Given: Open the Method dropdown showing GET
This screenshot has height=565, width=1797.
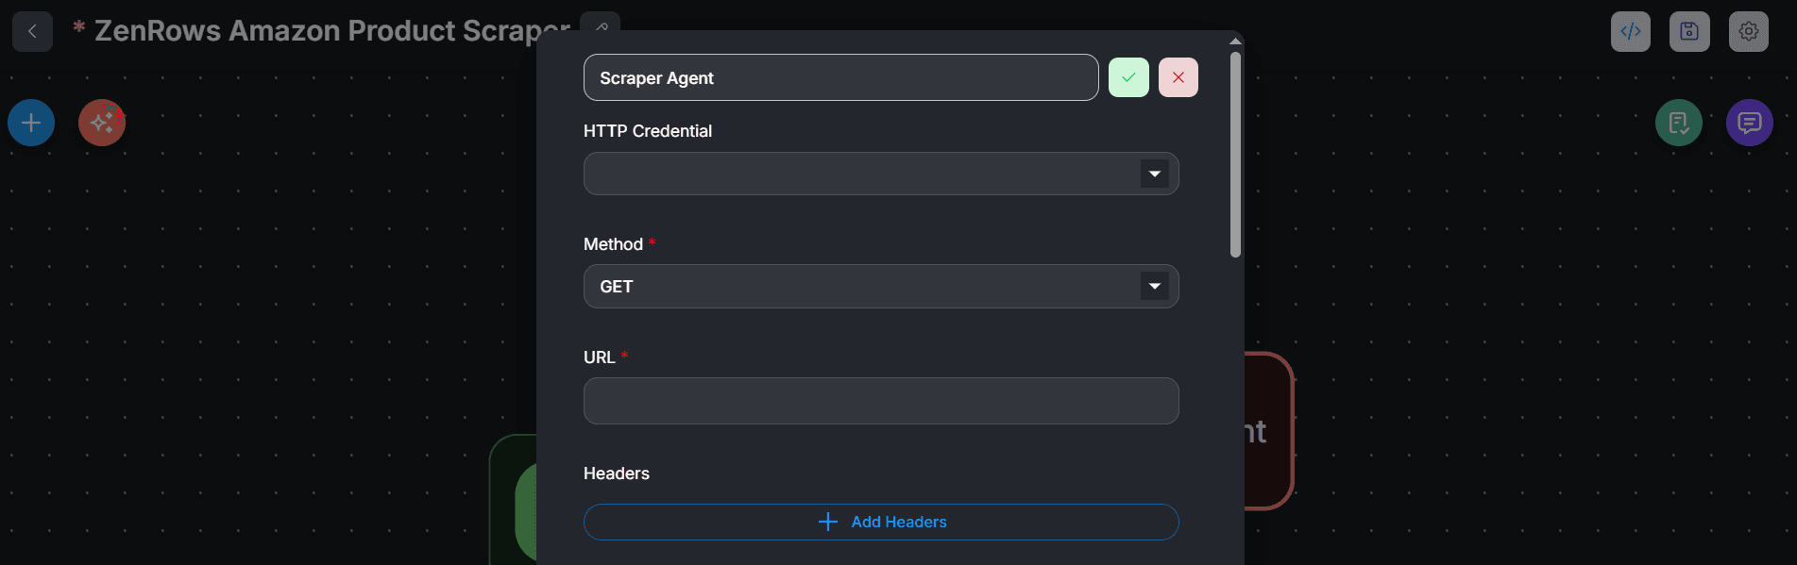Looking at the screenshot, I should pos(881,286).
